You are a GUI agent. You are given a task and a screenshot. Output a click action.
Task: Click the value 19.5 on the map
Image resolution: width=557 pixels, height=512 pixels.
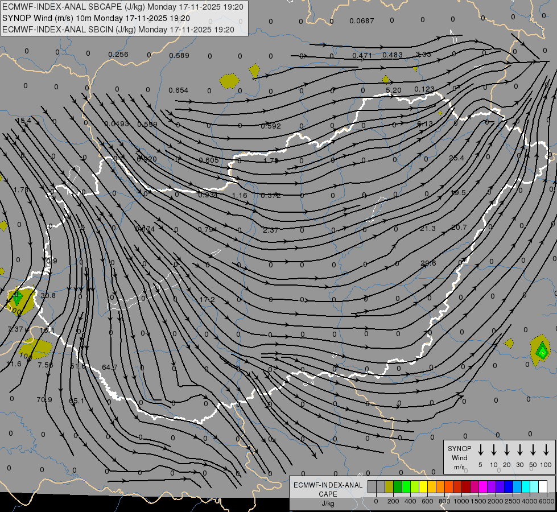click(458, 193)
